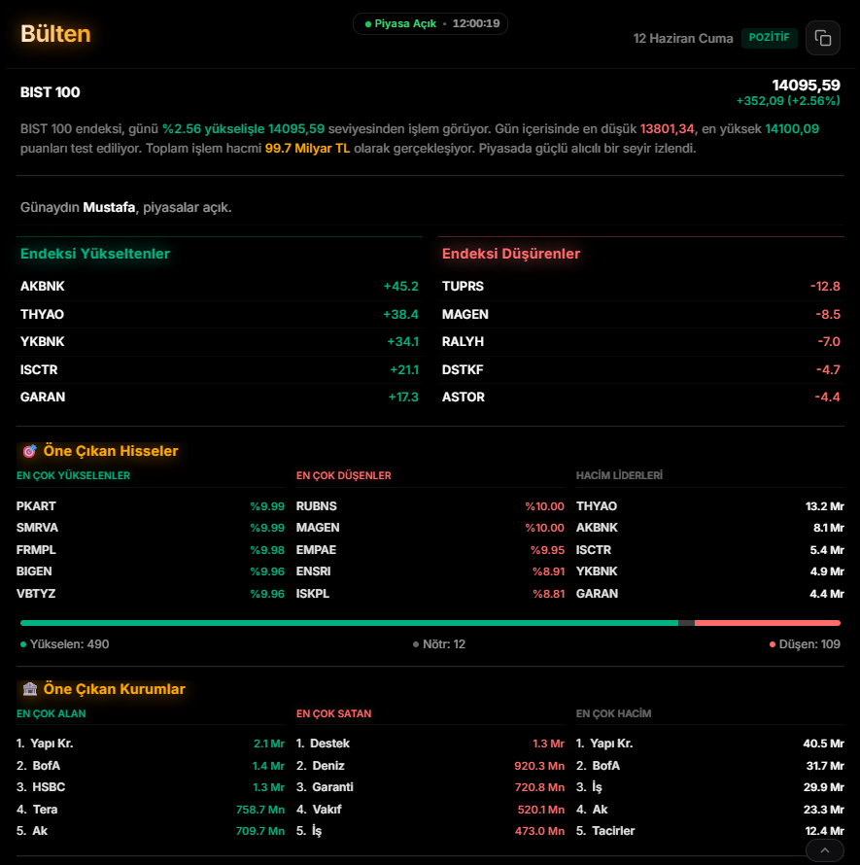The width and height of the screenshot is (860, 865).
Task: Click the bank icon beside Öne Çıkan Kurumlar
Action: [30, 688]
